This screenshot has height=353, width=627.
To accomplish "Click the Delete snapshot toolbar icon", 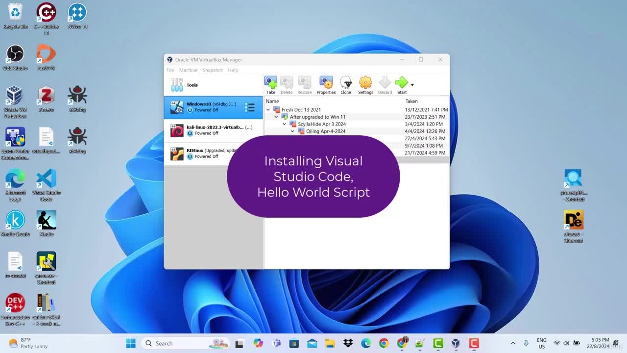I will (287, 85).
